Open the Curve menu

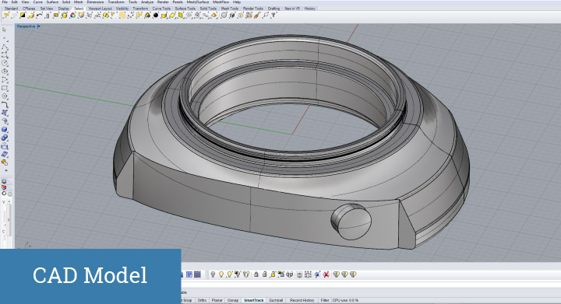click(x=37, y=2)
